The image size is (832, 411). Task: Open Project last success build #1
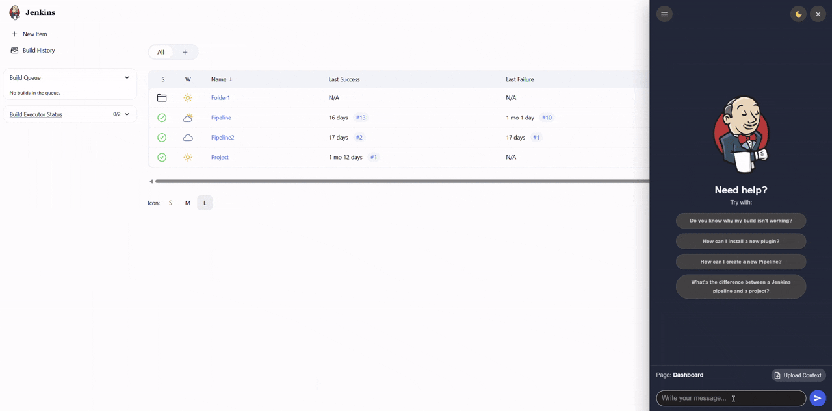coord(373,157)
